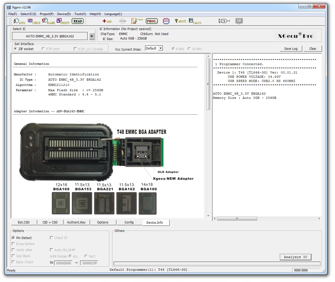Click the red plus ADD icon
Screen dimensions: 335x282
(107, 21)
